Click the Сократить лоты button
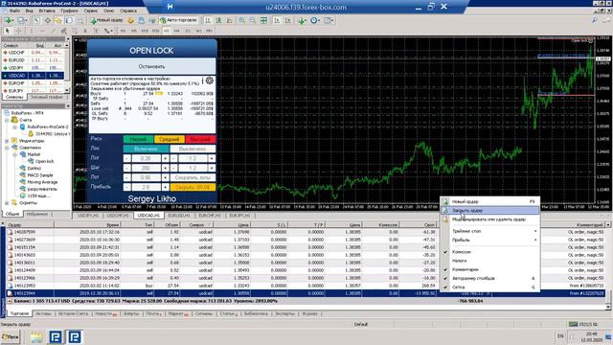The width and height of the screenshot is (613, 345). point(193,177)
